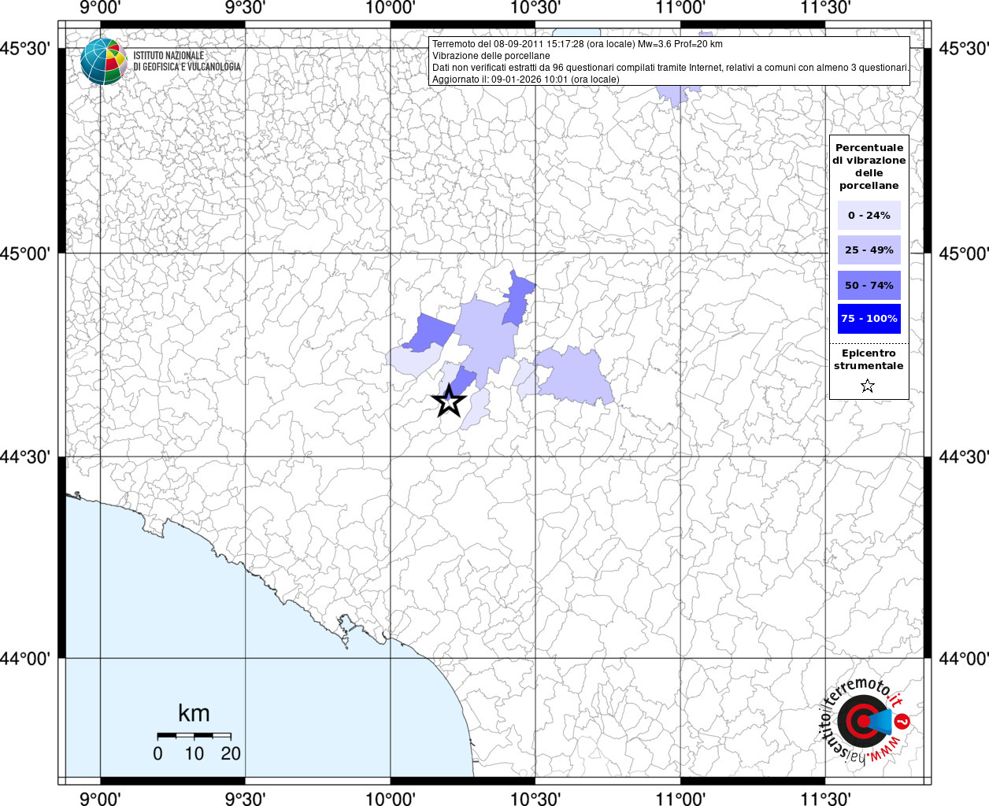
Task: Click the left axis label 44°30'
Action: click(26, 457)
